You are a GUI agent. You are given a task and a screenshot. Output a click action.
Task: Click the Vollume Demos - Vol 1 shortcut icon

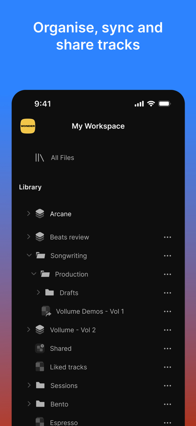click(x=46, y=311)
